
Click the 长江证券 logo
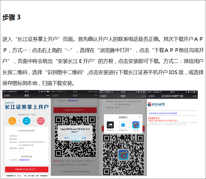click(156, 104)
